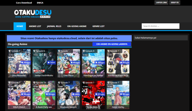Click the episode monitor icon on Gorilla no Kami
The height and width of the screenshot is (111, 192).
click(x=108, y=51)
